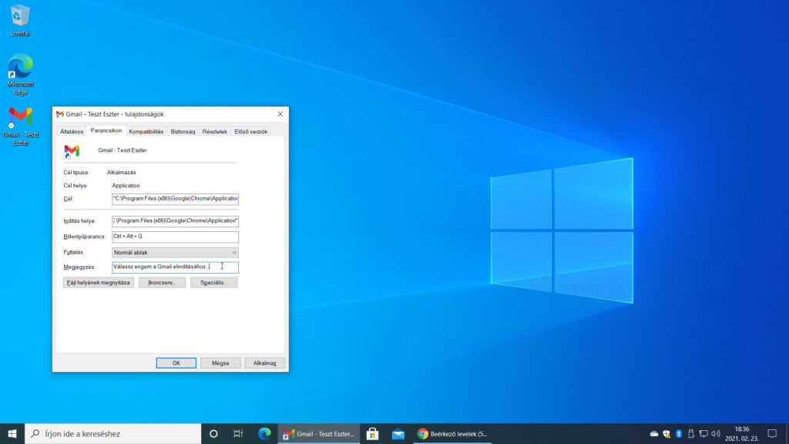Screen dimensions: 789x444
Task: Click the Indítás helye path field
Action: 175,221
